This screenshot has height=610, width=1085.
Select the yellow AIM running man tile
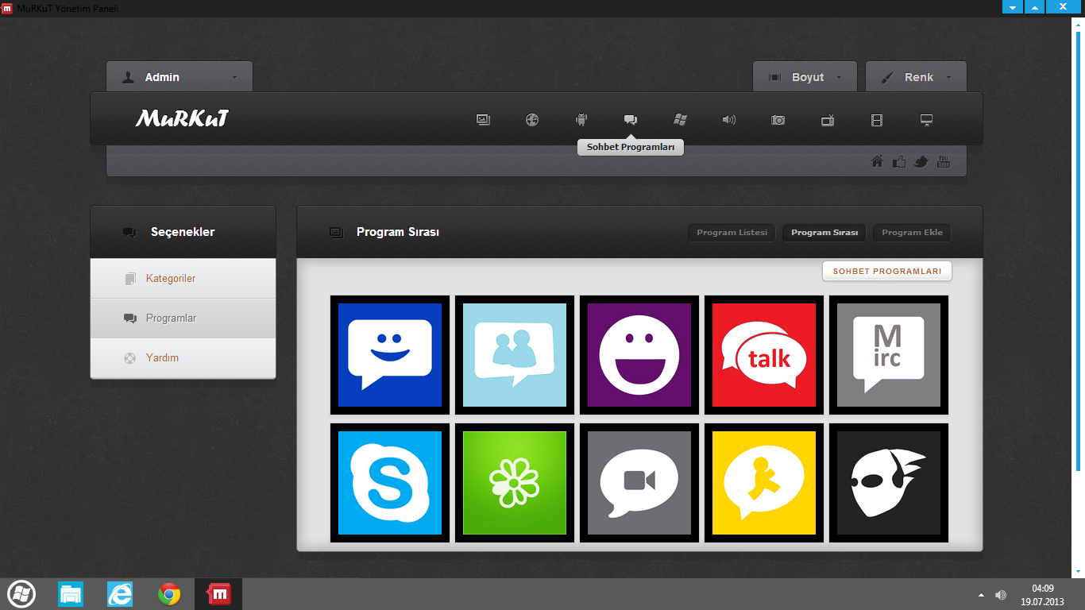[x=764, y=483]
